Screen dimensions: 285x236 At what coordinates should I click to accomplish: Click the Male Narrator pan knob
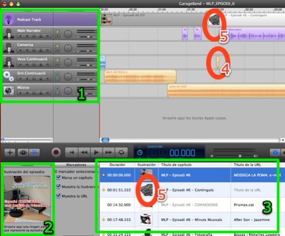[x=68, y=34]
